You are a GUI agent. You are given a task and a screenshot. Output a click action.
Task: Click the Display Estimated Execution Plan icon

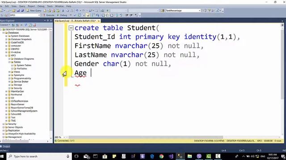coord(80,15)
